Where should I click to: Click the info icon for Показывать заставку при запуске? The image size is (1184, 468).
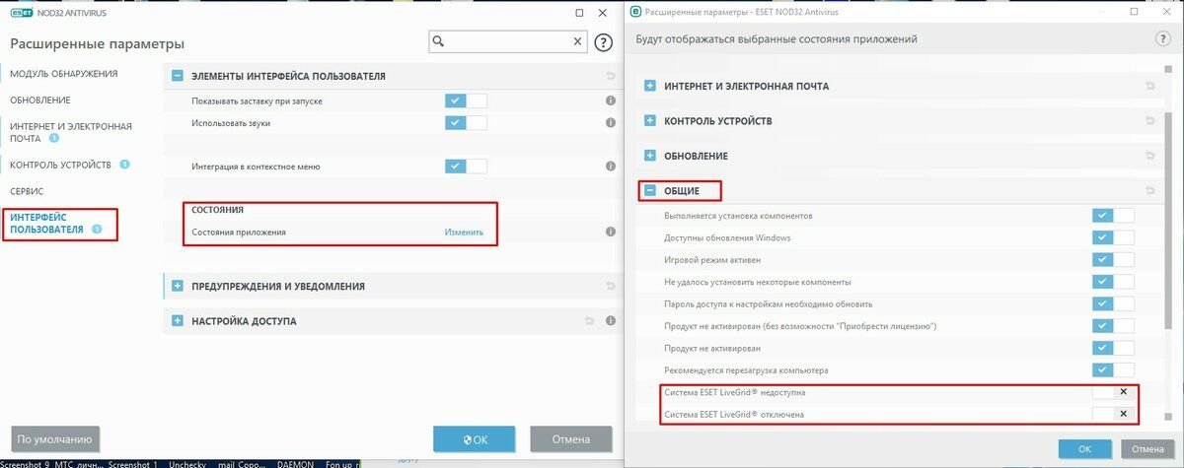(611, 101)
